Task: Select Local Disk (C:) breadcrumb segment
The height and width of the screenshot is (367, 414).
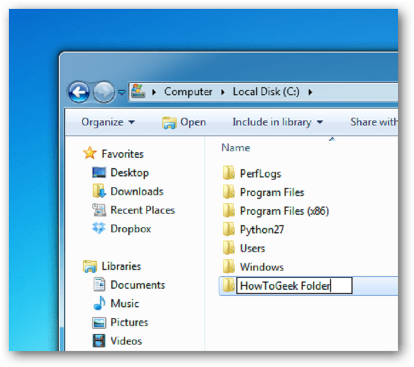Action: tap(266, 92)
